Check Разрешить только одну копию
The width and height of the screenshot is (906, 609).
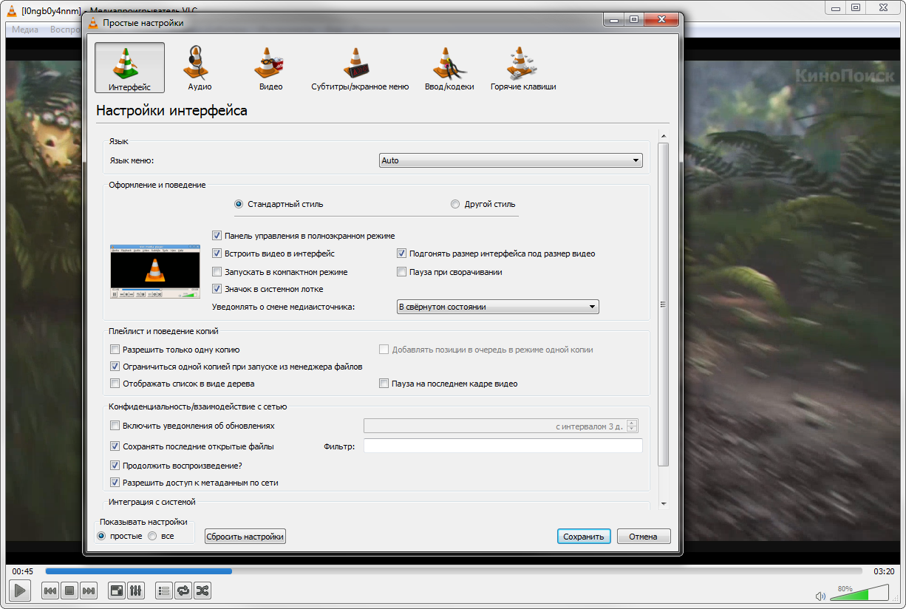click(x=115, y=350)
